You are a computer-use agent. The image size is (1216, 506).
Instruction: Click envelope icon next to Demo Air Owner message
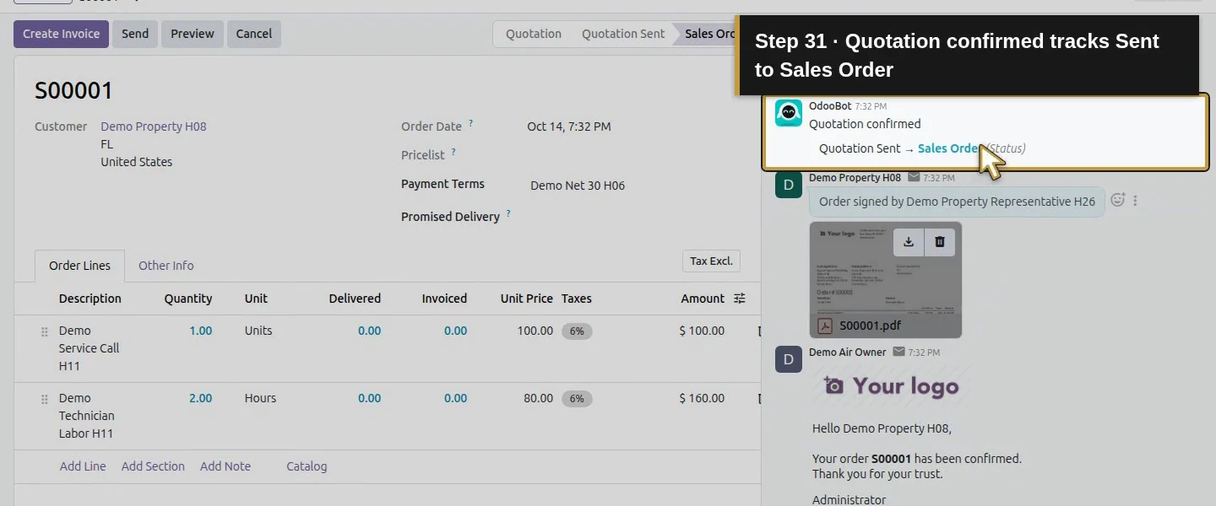pyautogui.click(x=898, y=353)
